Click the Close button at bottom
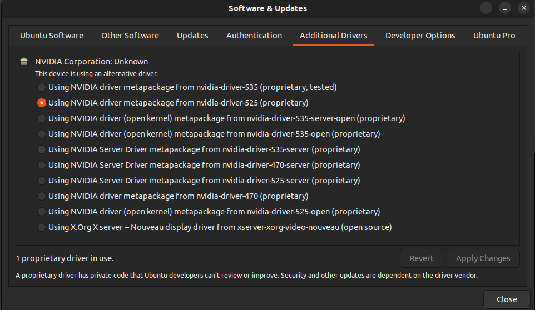 pyautogui.click(x=507, y=299)
